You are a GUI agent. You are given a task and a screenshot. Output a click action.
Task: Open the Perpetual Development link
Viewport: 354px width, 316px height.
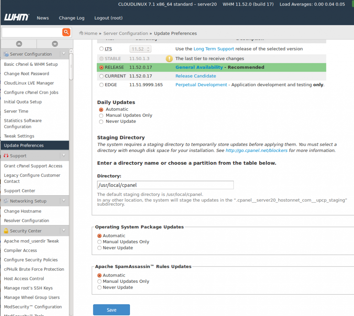201,85
